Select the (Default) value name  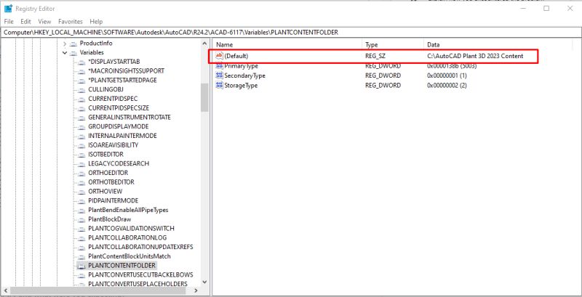236,57
